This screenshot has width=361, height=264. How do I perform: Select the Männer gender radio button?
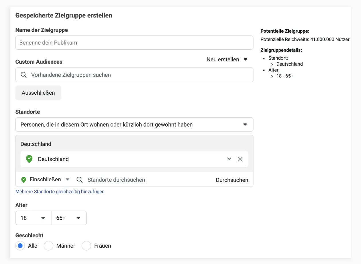point(48,246)
